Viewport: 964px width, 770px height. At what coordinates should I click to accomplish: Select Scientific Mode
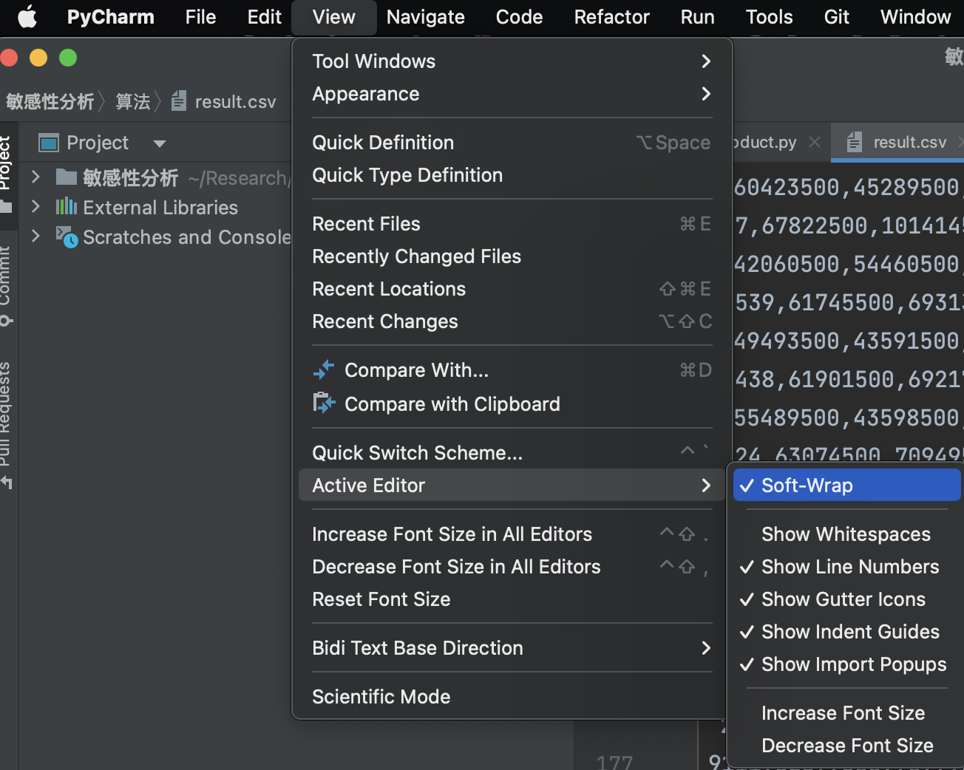tap(381, 696)
